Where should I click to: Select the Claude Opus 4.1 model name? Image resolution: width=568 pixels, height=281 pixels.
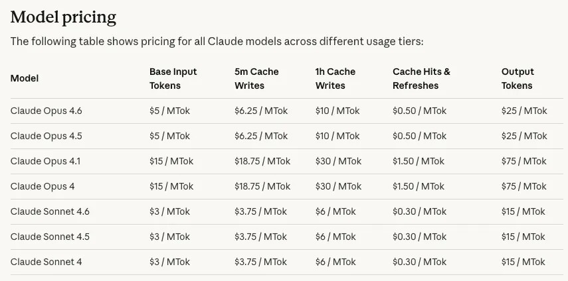click(46, 161)
